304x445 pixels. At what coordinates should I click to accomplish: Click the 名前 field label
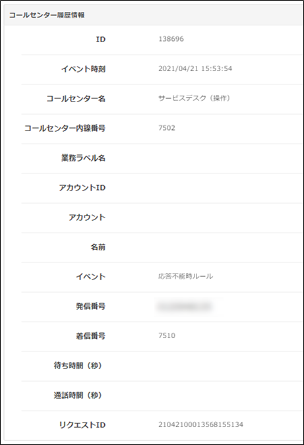98,247
